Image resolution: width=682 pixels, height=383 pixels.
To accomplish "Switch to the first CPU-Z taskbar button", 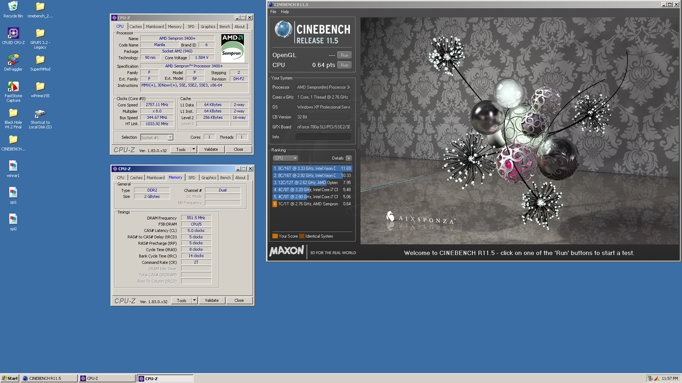I will [107, 378].
